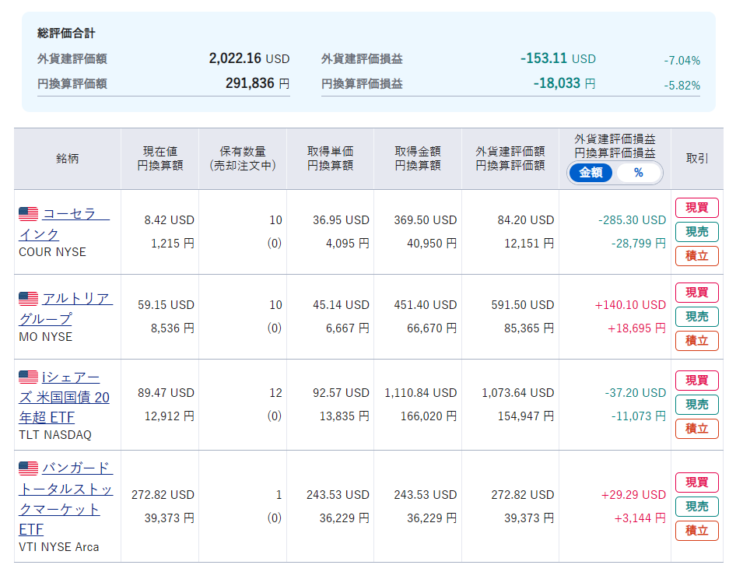Click the US flag icon beside iシェアーズ 米国国債
729x565 pixels.
tap(28, 377)
